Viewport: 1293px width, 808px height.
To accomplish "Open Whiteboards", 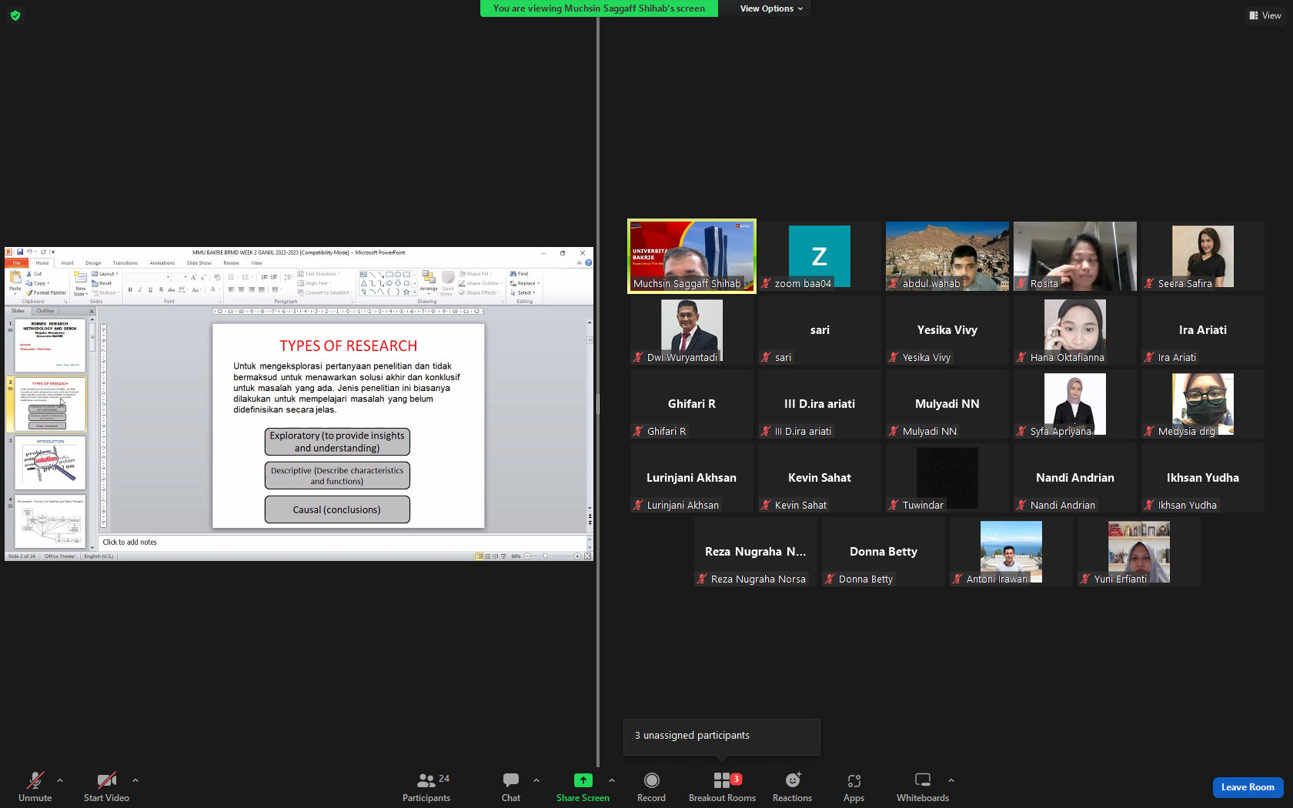I will [x=923, y=786].
